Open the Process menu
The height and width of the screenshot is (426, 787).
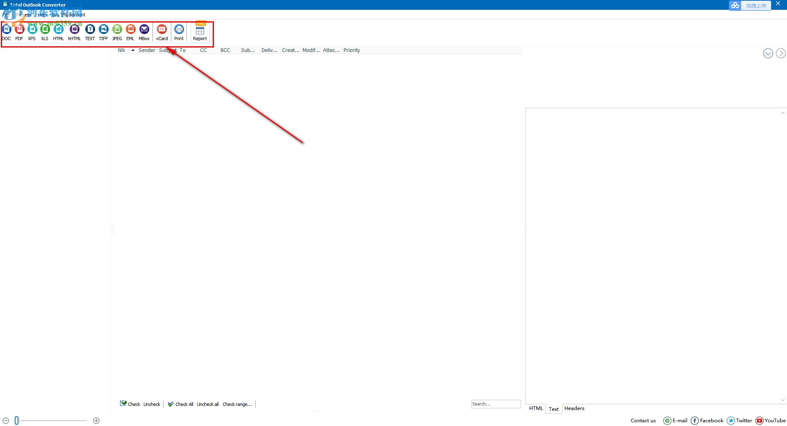tap(23, 14)
